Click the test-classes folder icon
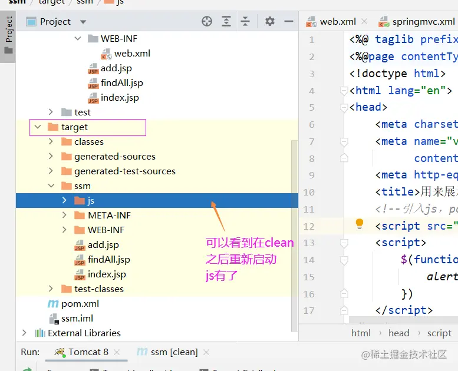The image size is (458, 371). click(x=66, y=289)
